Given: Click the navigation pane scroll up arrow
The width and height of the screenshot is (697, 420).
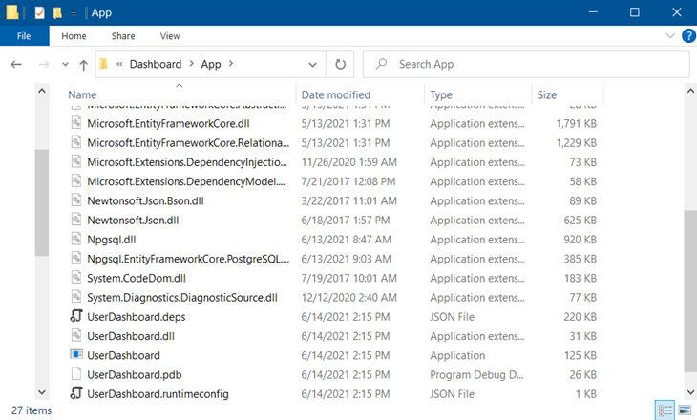Looking at the screenshot, I should tap(42, 91).
